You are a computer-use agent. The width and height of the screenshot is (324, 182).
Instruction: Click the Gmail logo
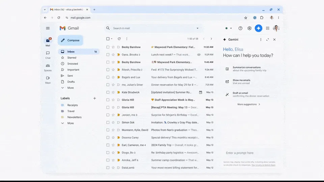coord(69,28)
